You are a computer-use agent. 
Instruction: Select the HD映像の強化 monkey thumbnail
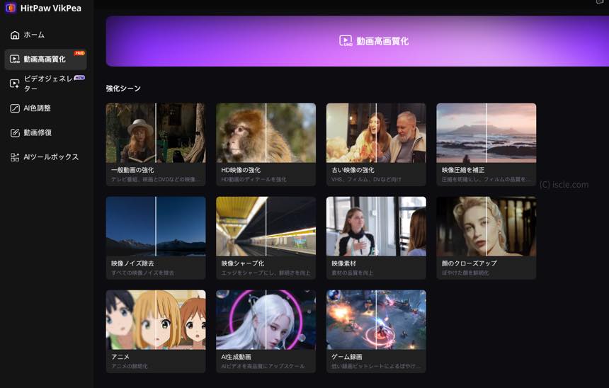click(266, 133)
